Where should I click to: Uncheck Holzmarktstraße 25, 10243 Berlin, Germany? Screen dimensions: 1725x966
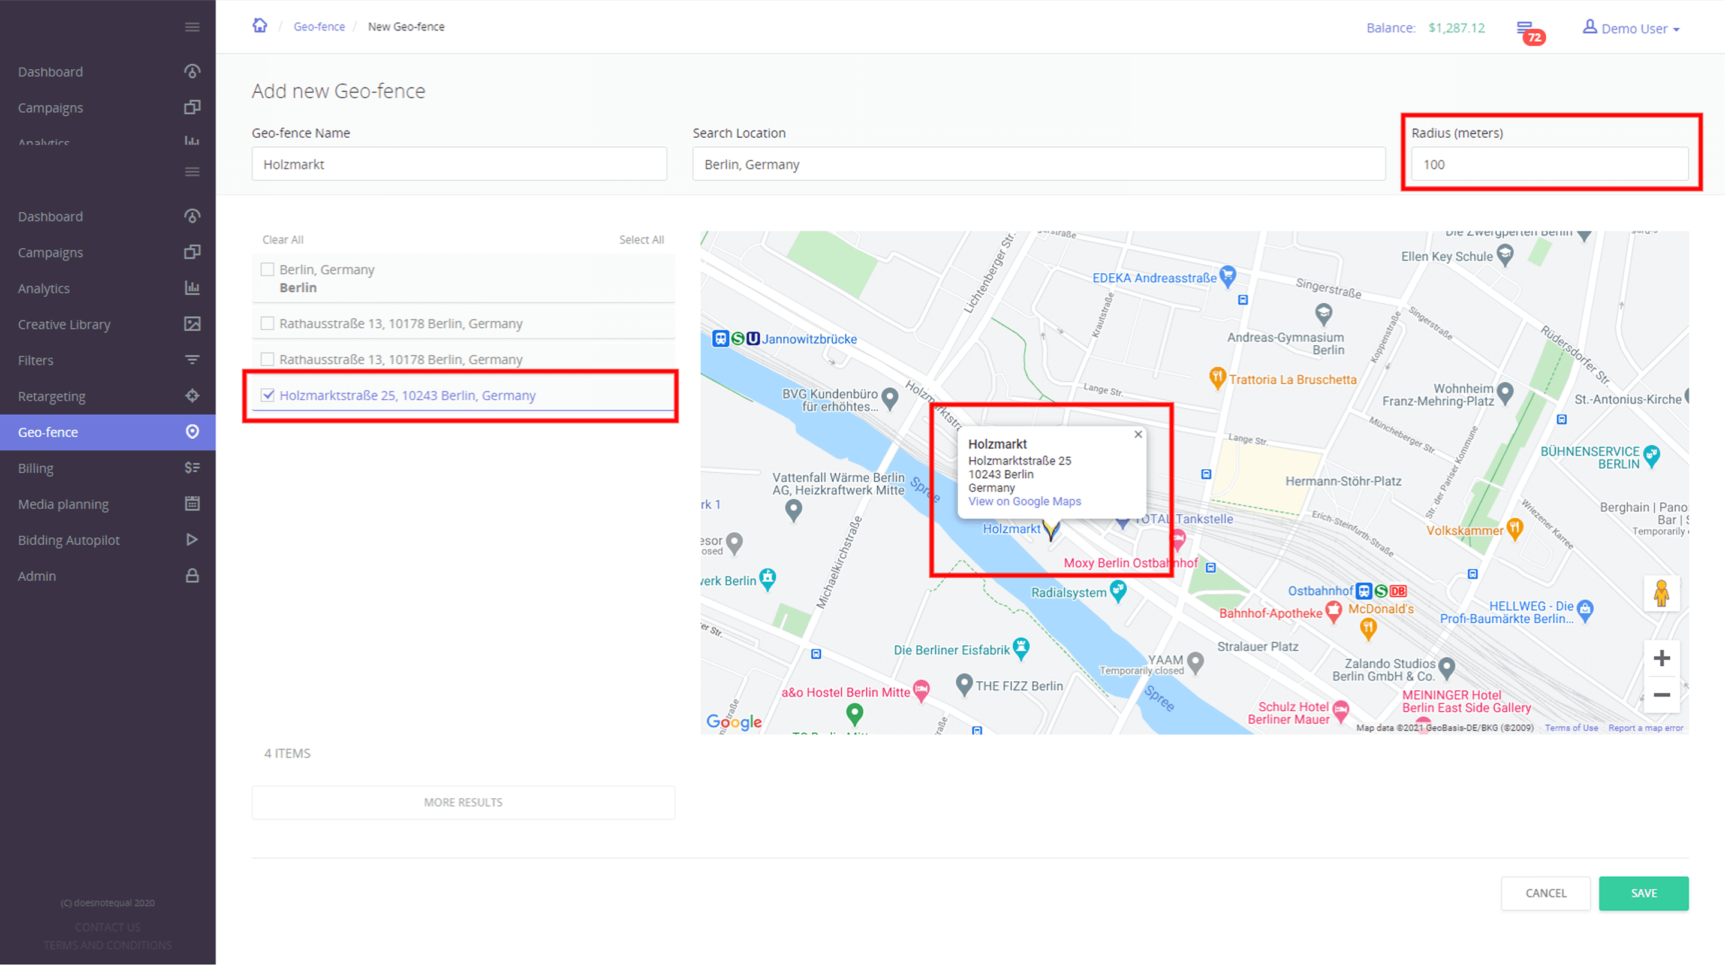(x=268, y=395)
